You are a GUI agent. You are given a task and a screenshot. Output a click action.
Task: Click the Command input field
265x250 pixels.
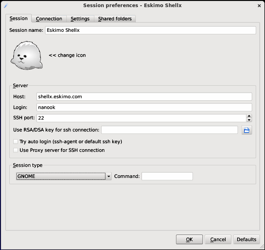tap(167, 176)
